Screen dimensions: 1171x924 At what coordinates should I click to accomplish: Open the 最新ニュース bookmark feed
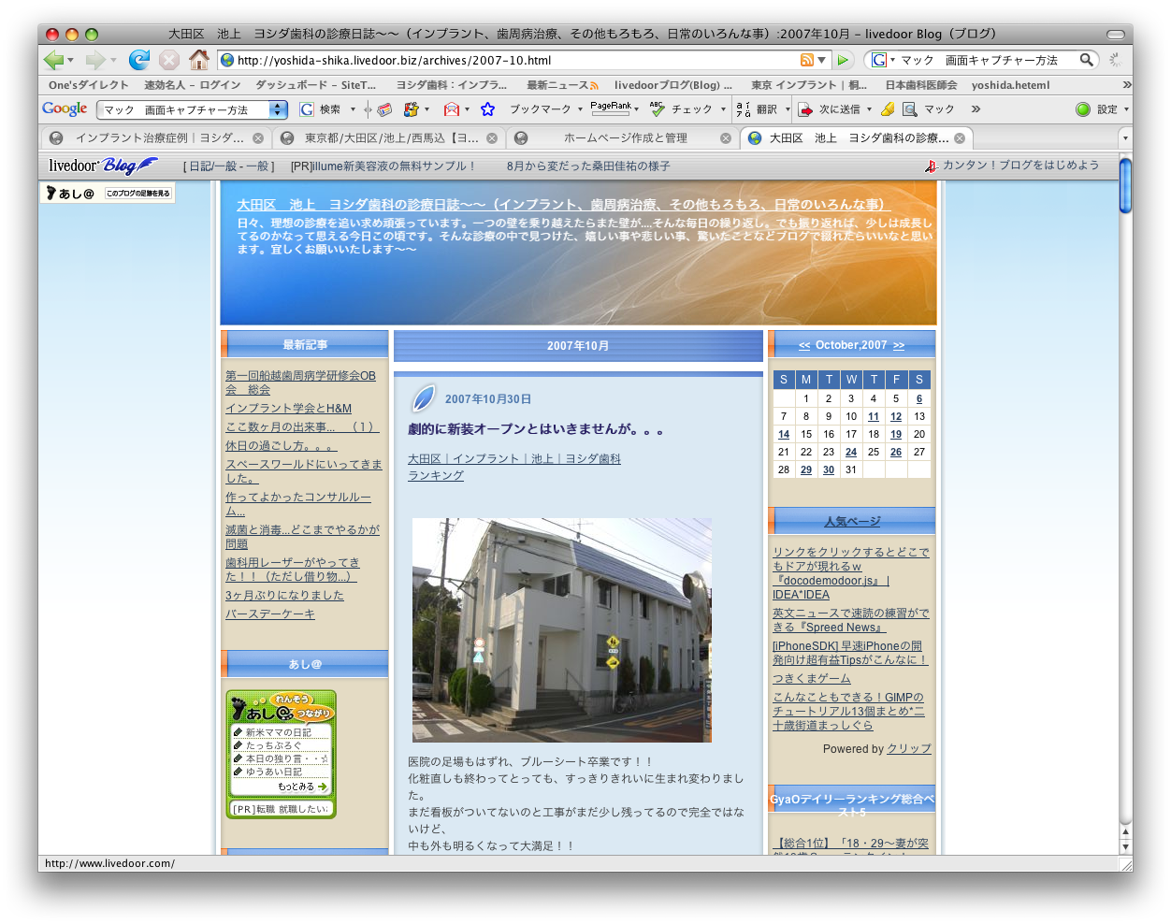click(x=562, y=85)
